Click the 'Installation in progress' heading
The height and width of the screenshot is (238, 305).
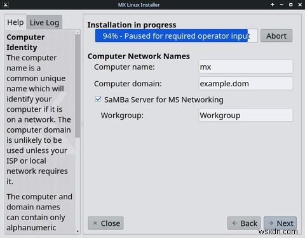tap(132, 25)
